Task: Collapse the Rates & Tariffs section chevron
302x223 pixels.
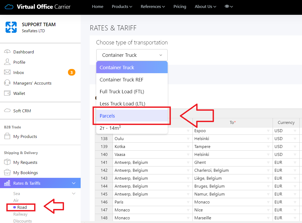Action: (74, 183)
